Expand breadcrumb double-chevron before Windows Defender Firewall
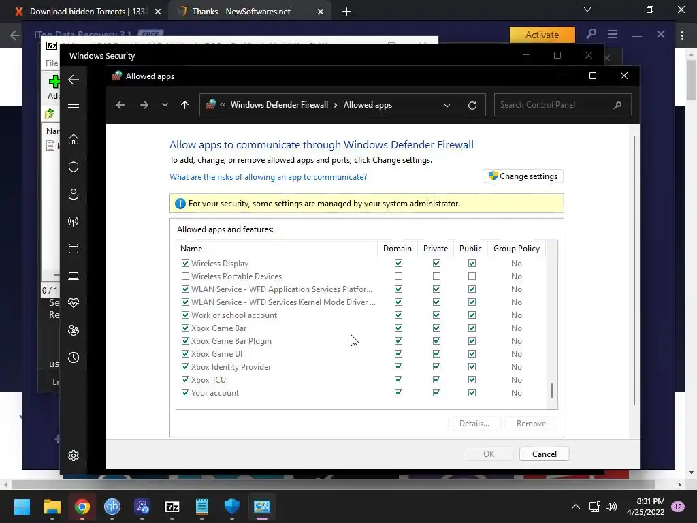 click(x=223, y=104)
